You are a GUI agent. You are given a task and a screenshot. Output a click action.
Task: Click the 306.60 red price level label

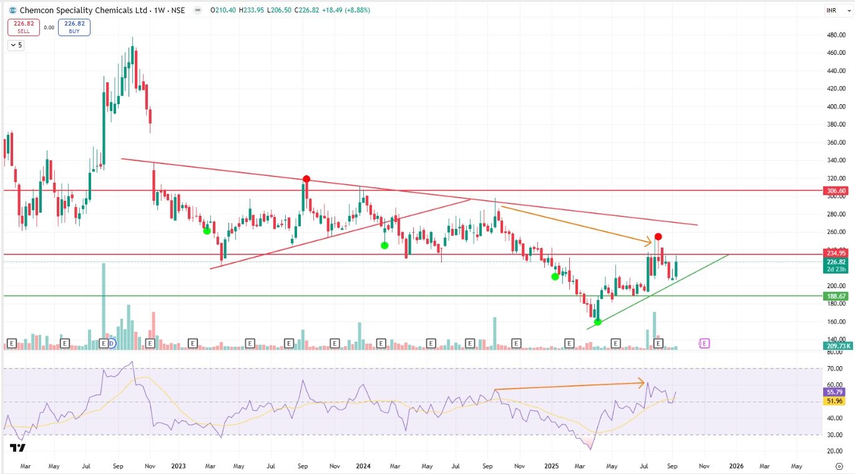835,190
